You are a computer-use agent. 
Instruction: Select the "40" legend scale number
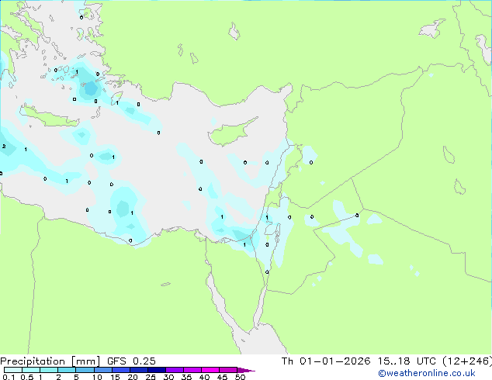pos(204,377)
